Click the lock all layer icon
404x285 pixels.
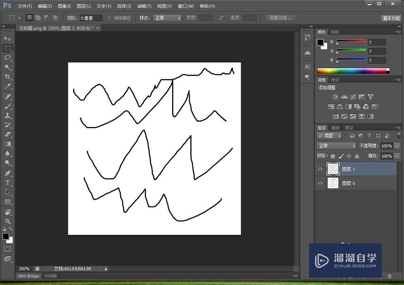(x=357, y=156)
